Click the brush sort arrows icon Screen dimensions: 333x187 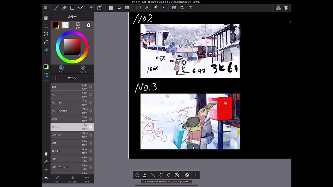88,78
